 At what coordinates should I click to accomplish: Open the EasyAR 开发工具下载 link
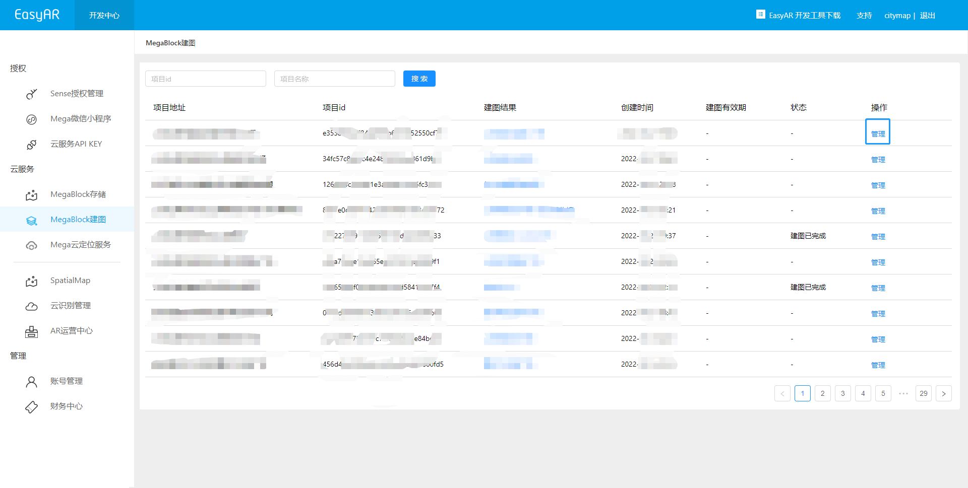coord(799,15)
